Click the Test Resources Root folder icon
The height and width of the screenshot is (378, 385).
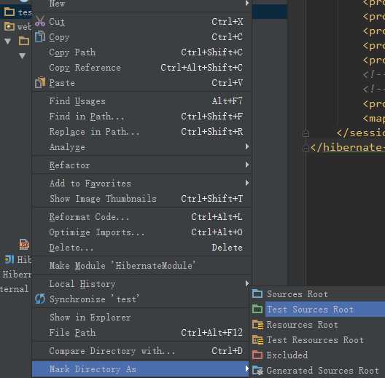(258, 340)
